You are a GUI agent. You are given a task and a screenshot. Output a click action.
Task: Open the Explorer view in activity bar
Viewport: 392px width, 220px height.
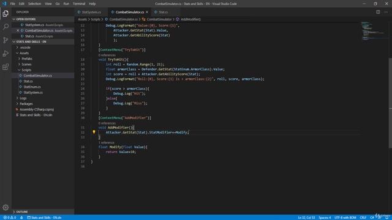(x=6, y=13)
